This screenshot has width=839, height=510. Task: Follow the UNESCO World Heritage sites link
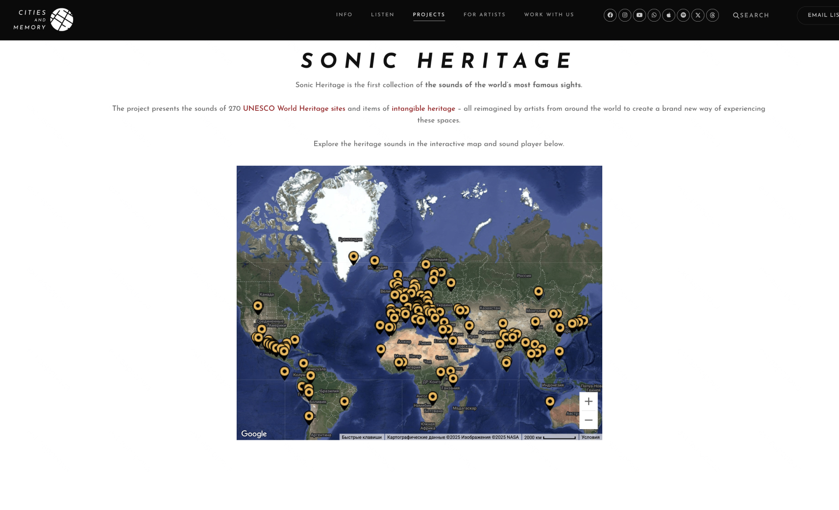[294, 109]
